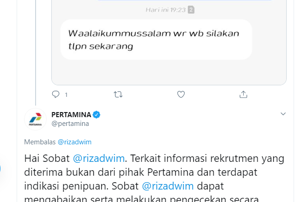Click the reply speech bubble icon
307x202 pixels.
[55, 95]
